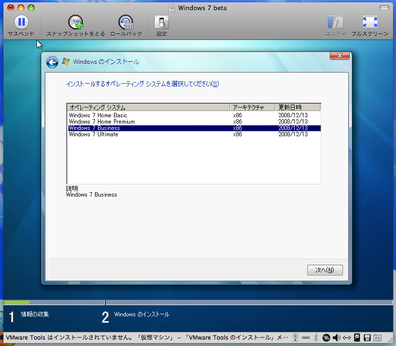Image resolution: width=396 pixels, height=346 pixels.
Task: Click the オペレーティング システム column header
Action: (149, 107)
